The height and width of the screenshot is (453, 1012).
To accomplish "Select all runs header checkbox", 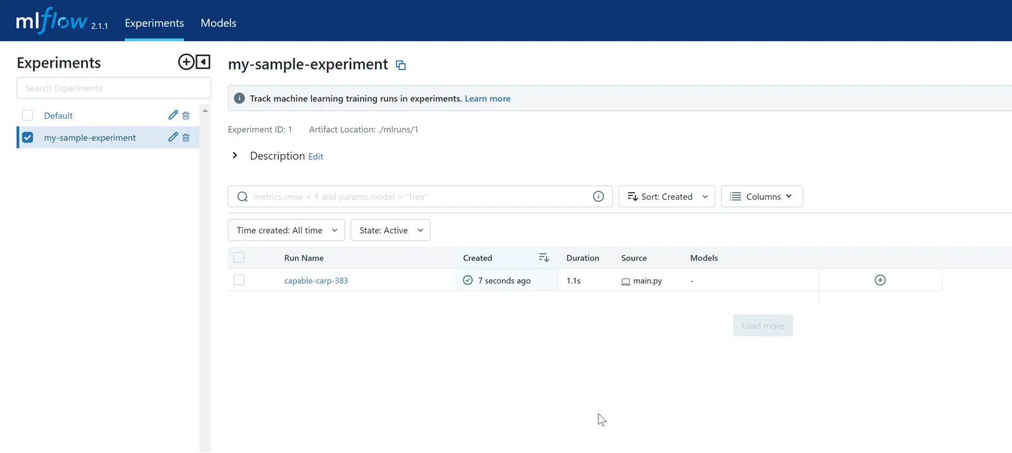I will pyautogui.click(x=239, y=258).
